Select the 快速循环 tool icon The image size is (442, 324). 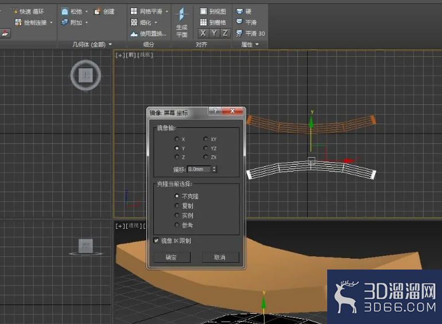(x=14, y=11)
